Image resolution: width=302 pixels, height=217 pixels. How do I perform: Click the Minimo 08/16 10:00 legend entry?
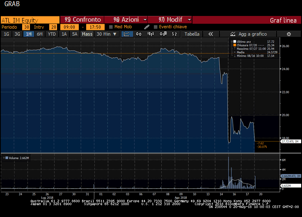(x=250, y=56)
